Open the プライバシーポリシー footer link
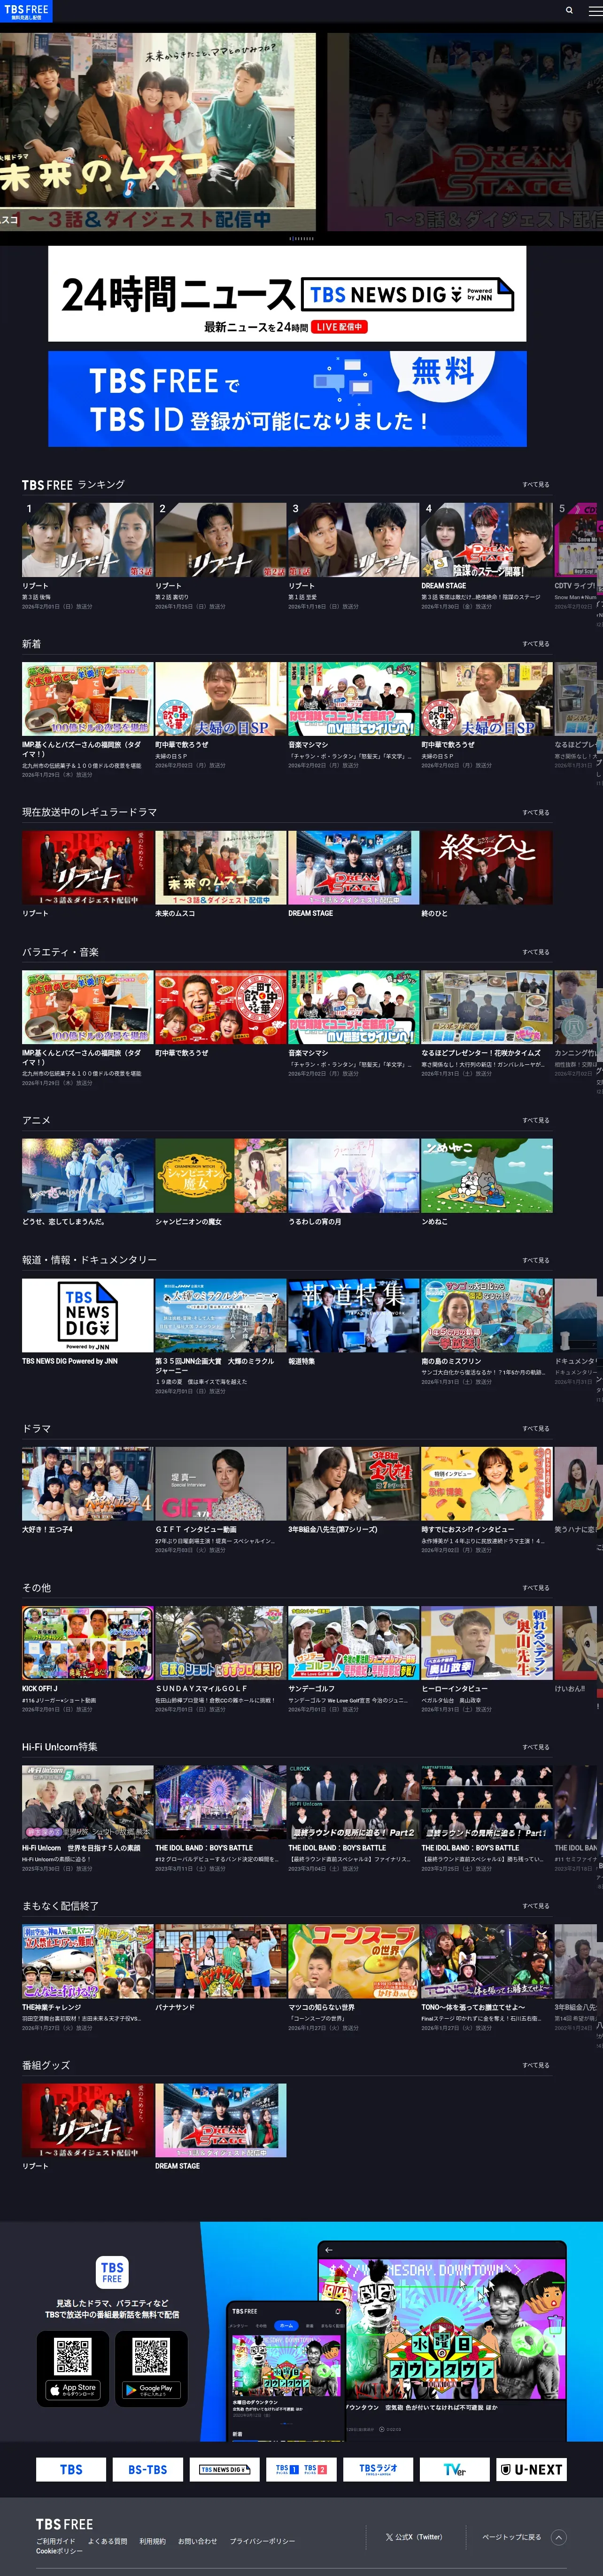Image resolution: width=603 pixels, height=2576 pixels. [x=262, y=2541]
